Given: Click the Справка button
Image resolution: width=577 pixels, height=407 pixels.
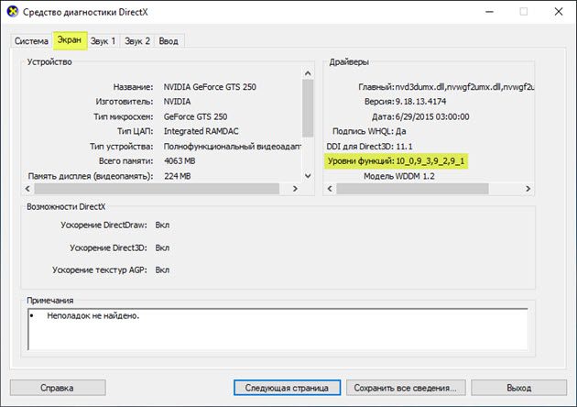Looking at the screenshot, I should click(58, 388).
